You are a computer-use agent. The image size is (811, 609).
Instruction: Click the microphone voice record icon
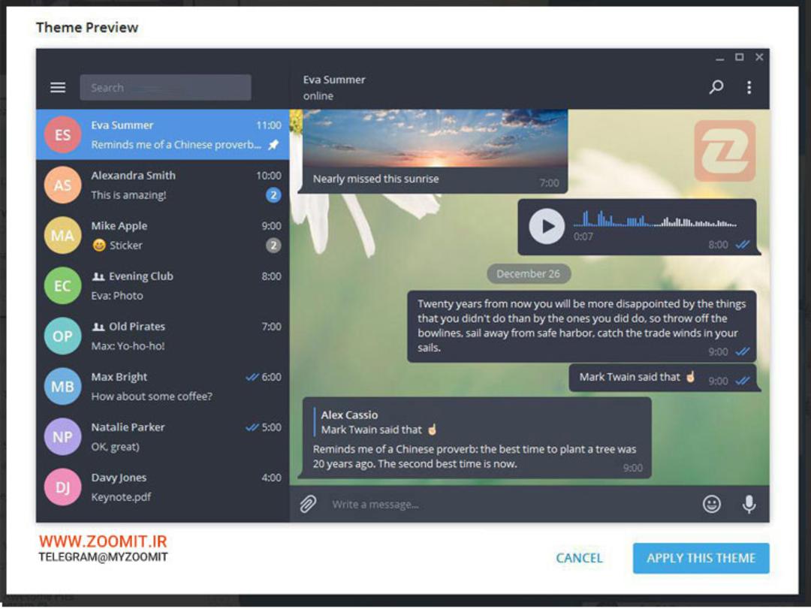(x=749, y=503)
